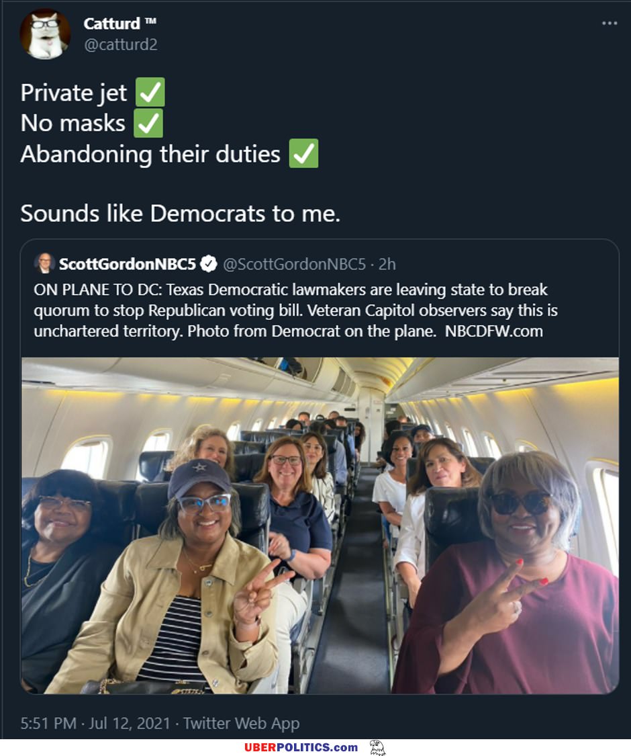Screen dimensions: 631x756
Task: Click the eagle logo beside UBERPOLITICS.com
Action: point(377,747)
